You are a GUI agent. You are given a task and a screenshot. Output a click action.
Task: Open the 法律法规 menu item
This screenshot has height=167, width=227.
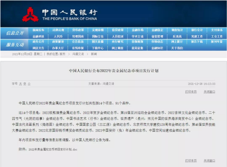coord(58,30)
